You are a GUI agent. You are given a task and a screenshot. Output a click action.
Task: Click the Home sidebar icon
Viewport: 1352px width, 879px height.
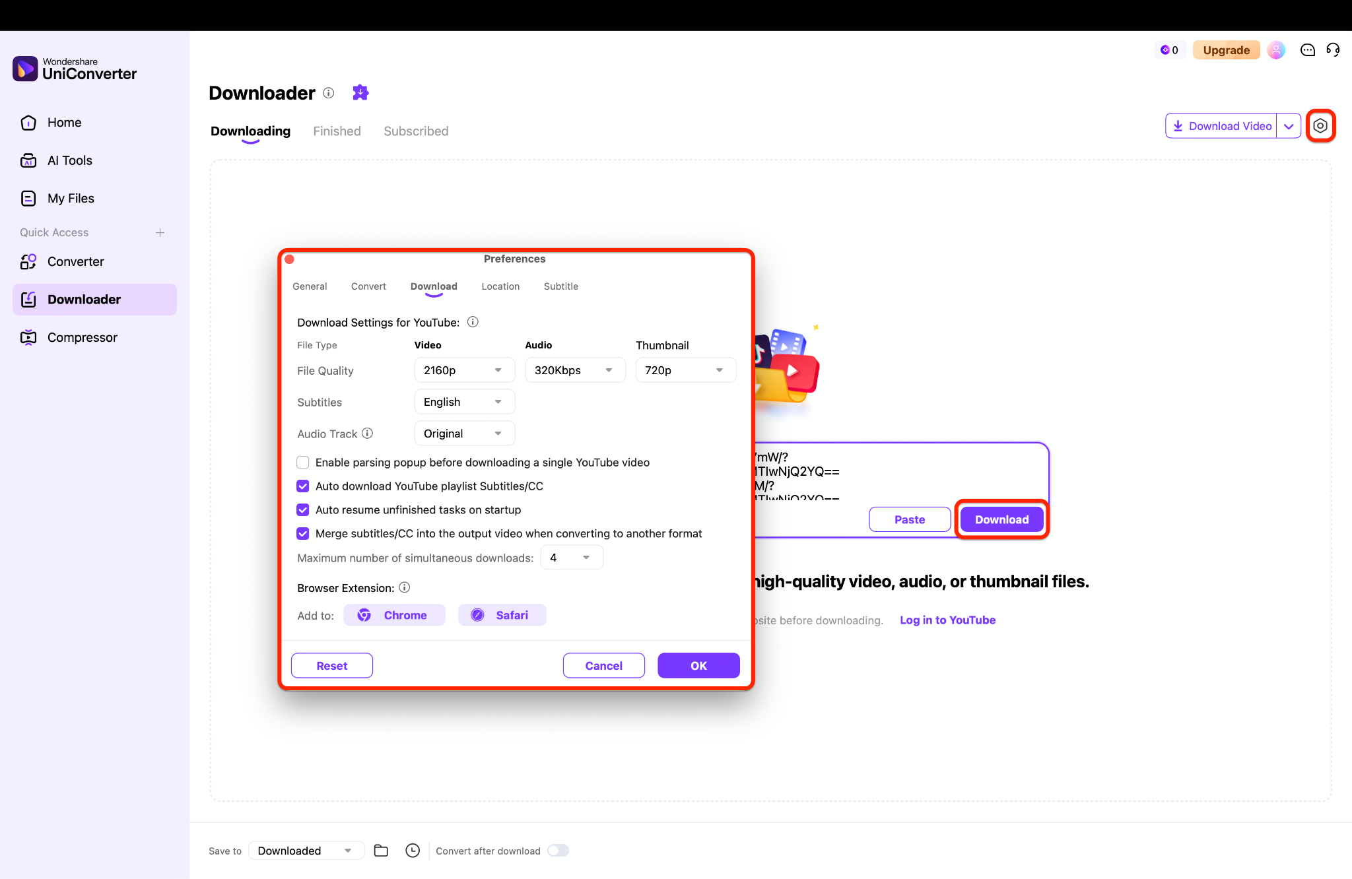click(28, 123)
